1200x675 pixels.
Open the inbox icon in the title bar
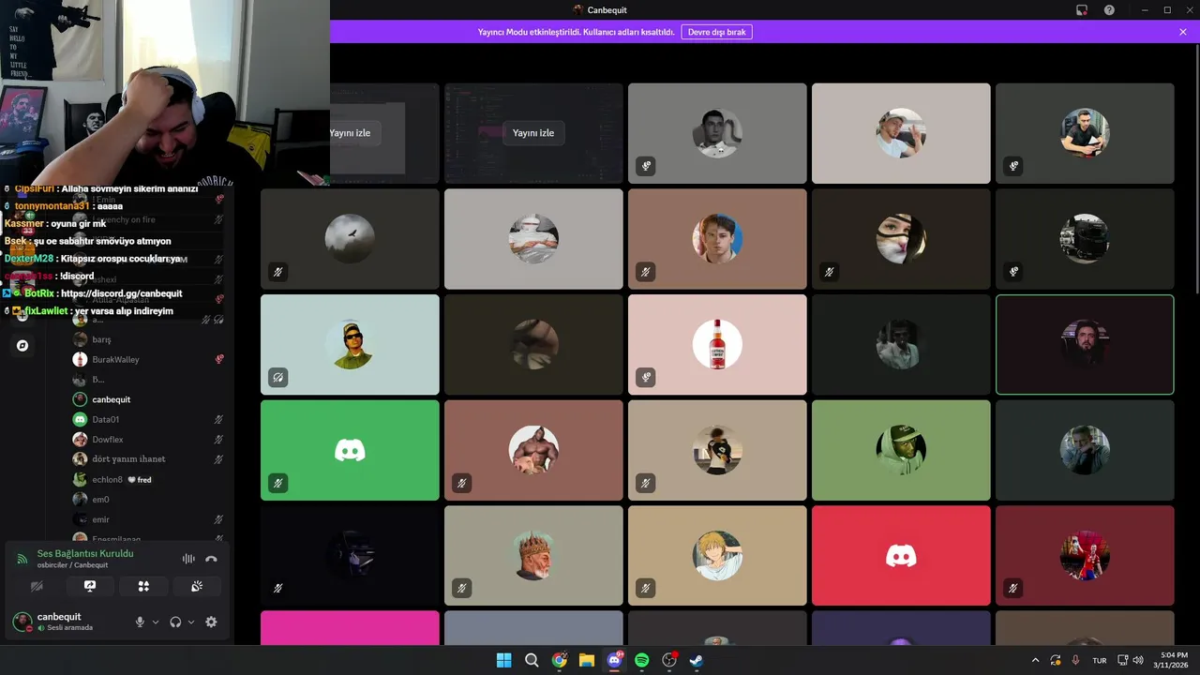[x=1082, y=10]
